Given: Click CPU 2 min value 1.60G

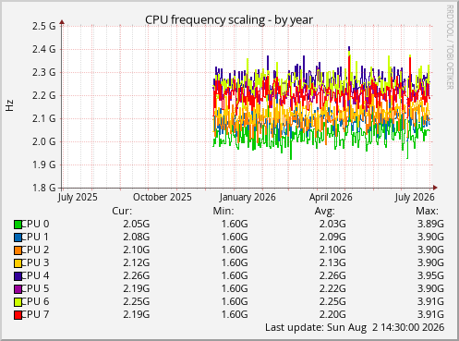Looking at the screenshot, I should [x=235, y=250].
